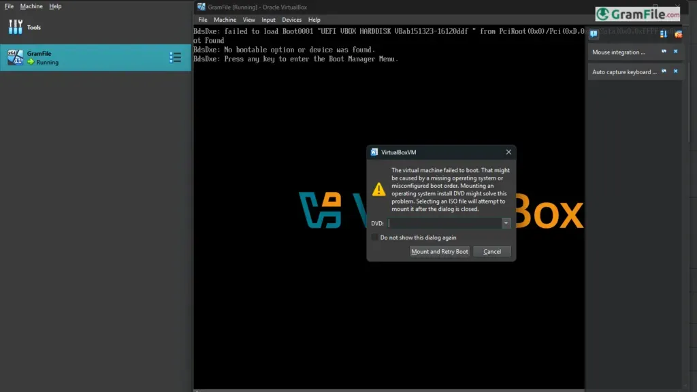697x392 pixels.
Task: Open the GramFile machine tools list menu
Action: pyautogui.click(x=175, y=57)
